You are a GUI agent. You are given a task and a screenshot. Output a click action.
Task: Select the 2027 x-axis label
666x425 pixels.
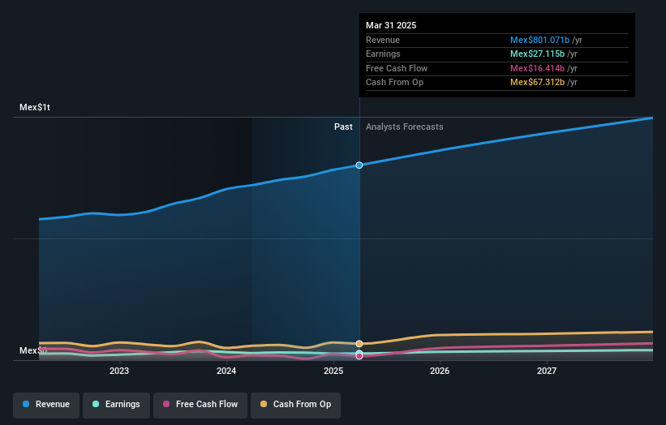coord(547,371)
